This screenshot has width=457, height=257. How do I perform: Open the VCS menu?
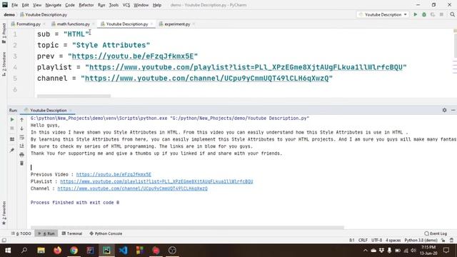point(126,5)
